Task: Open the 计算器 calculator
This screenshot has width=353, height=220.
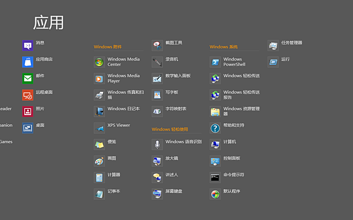Action: pos(107,177)
